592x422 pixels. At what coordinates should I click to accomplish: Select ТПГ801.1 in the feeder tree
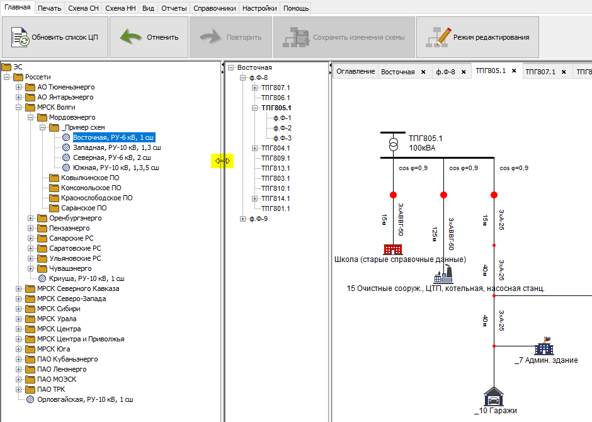click(x=276, y=208)
